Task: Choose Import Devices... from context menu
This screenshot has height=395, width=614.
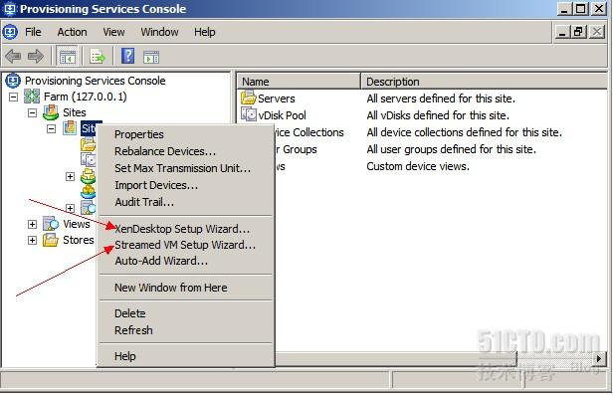Action: click(186, 185)
